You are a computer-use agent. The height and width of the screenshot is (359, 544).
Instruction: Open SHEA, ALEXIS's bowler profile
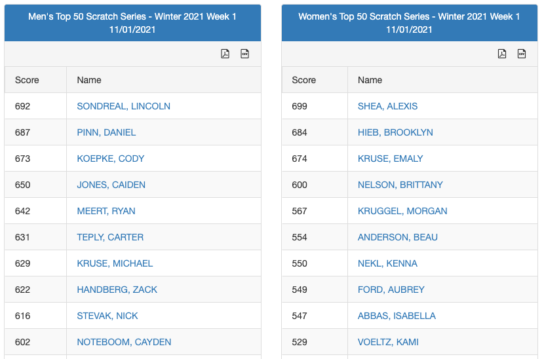pyautogui.click(x=387, y=106)
